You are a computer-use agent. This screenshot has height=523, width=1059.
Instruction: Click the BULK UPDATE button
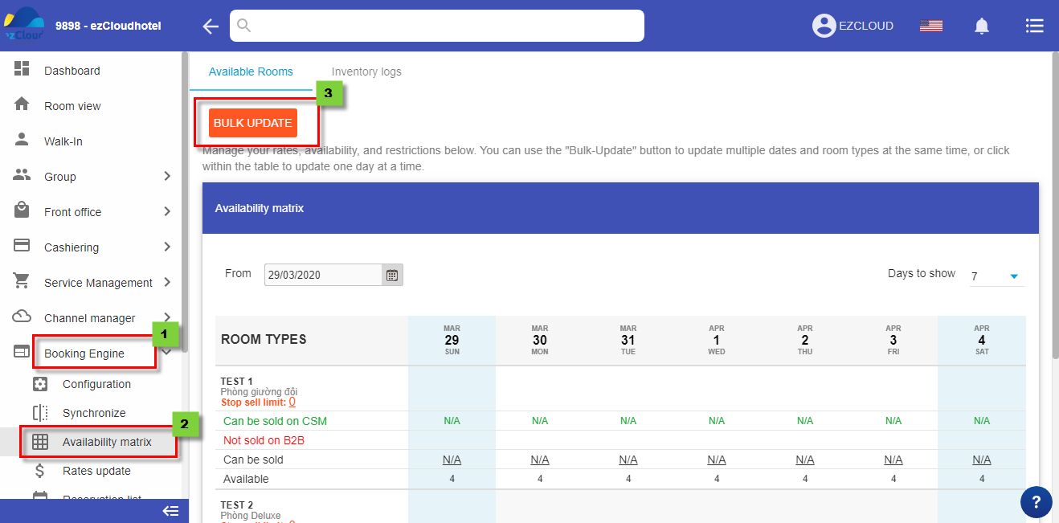click(x=252, y=123)
